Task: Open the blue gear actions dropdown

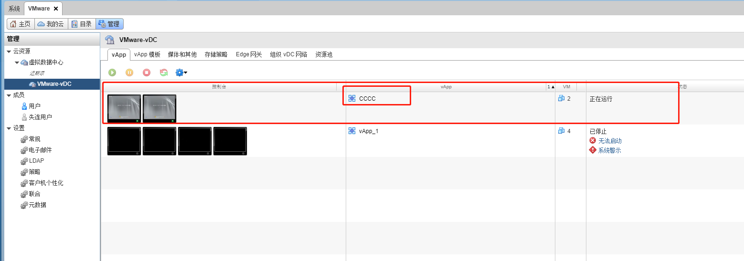Action: coord(181,73)
